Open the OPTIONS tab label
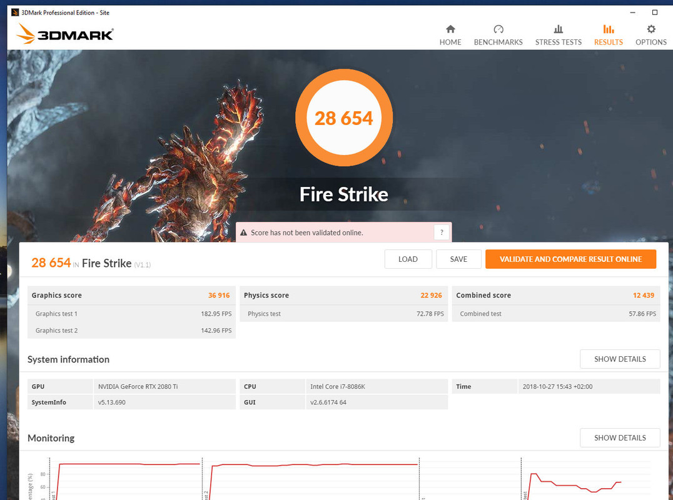 coord(651,42)
